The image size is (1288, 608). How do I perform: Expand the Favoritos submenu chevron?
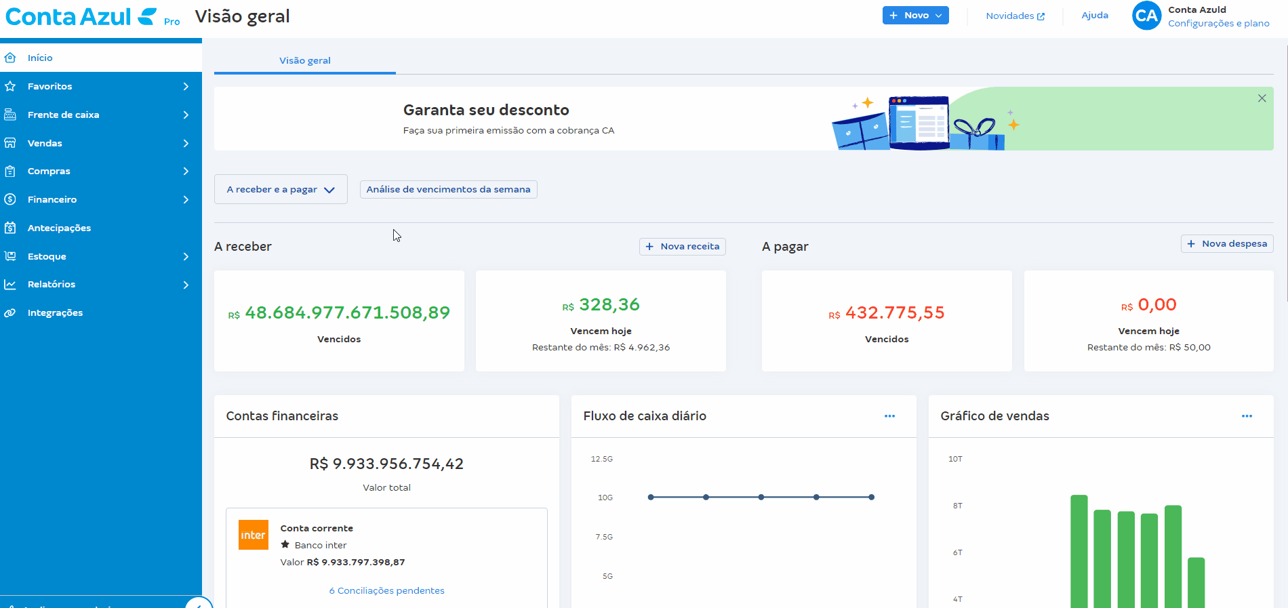tap(186, 86)
